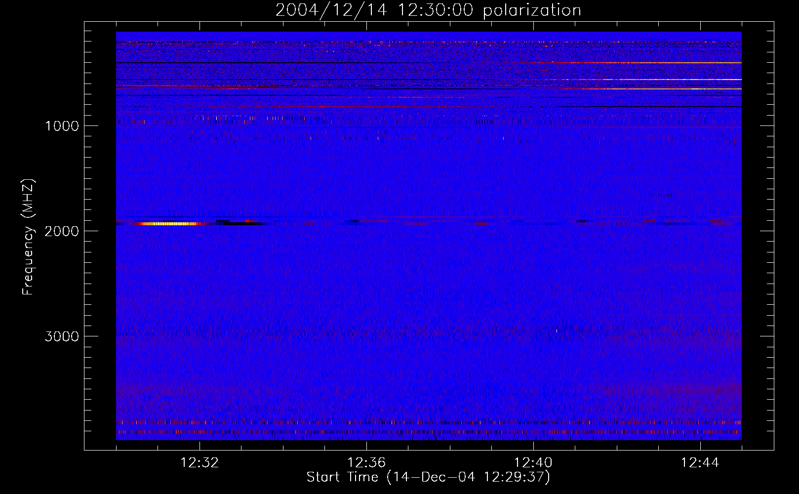Click the plot title '2004/12/14 12:30:00 polarization'

tap(428, 10)
